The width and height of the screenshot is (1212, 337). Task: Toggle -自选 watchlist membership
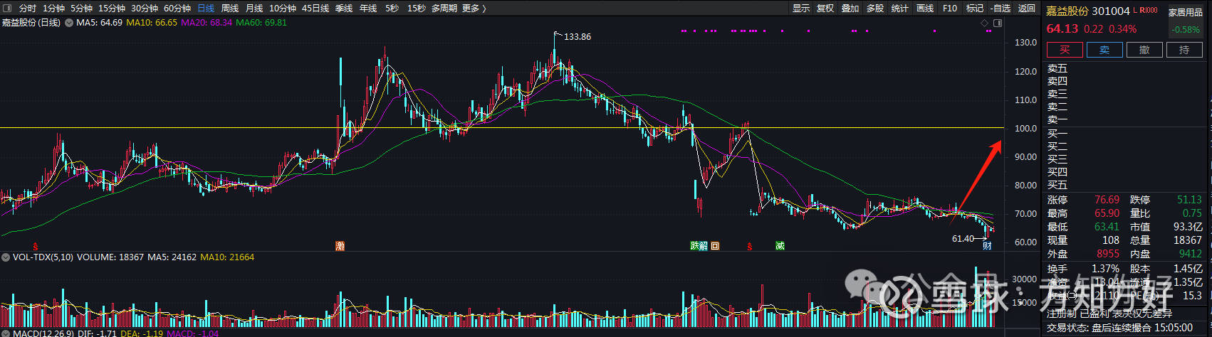(1001, 8)
